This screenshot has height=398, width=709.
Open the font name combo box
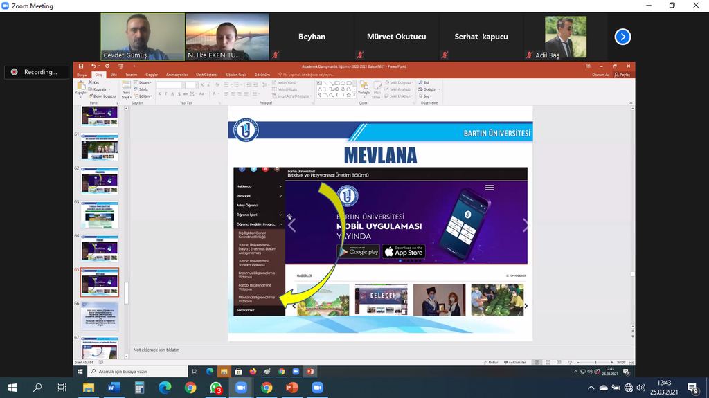coord(170,84)
